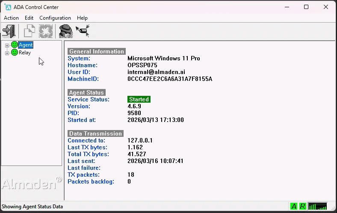Screen dimensions: 337x213
Task: Click the Service Status label
Action: pos(89,99)
